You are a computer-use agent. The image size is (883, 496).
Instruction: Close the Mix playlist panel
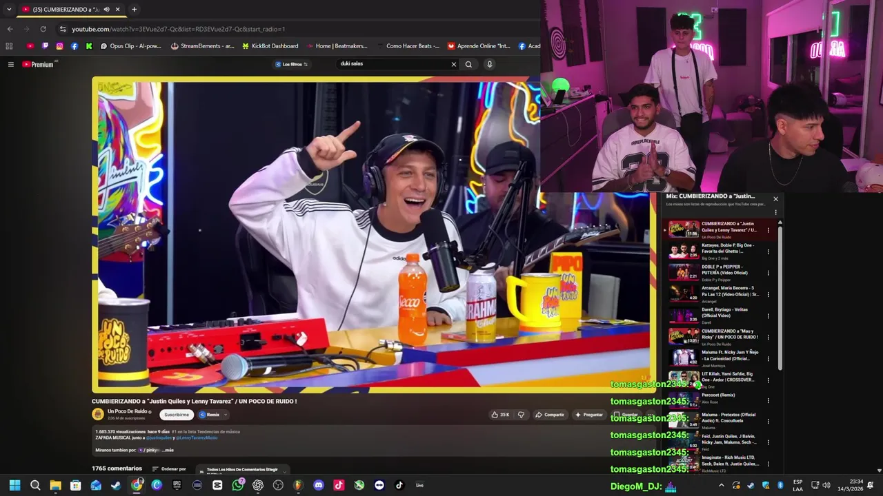(775, 199)
